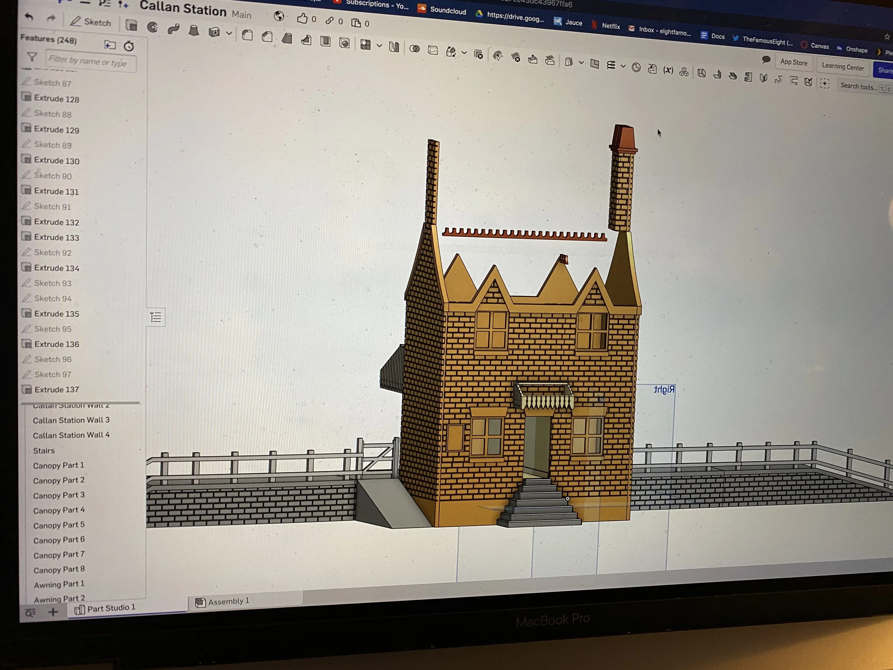Select the Helix tool icon

pyautogui.click(x=611, y=65)
